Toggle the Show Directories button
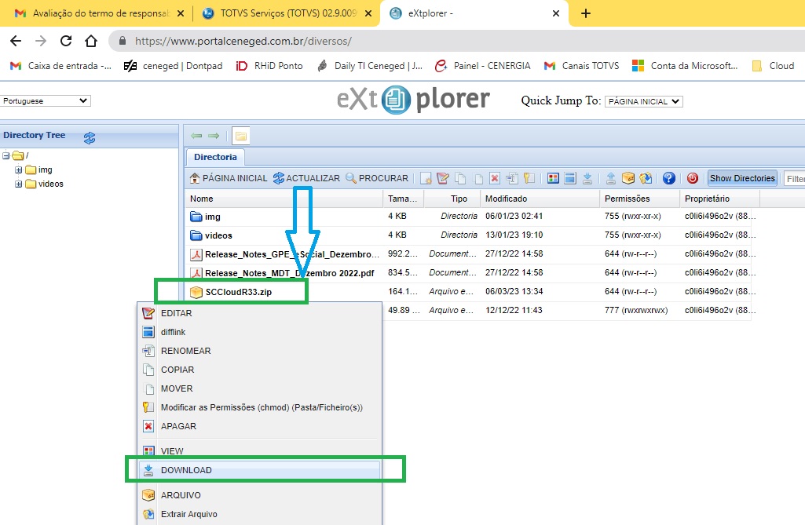Viewport: 805px width, 525px height. [741, 178]
